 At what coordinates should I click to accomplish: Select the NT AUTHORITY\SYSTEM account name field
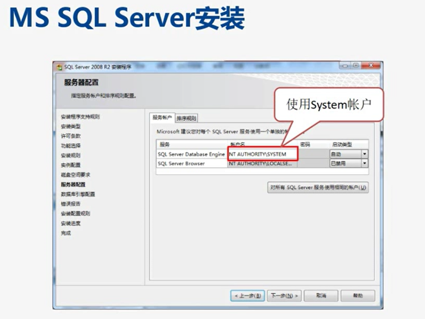click(262, 154)
